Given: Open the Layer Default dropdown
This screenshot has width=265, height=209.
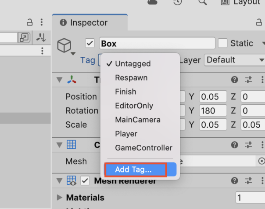Looking at the screenshot, I should click(235, 60).
